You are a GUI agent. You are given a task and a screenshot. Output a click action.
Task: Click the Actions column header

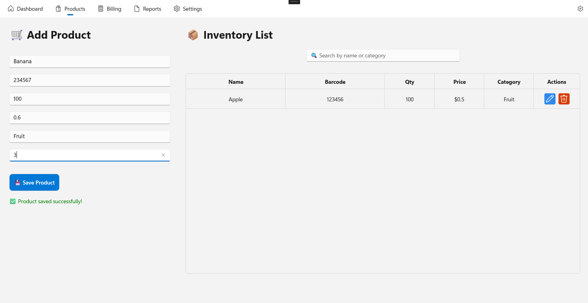click(x=556, y=82)
